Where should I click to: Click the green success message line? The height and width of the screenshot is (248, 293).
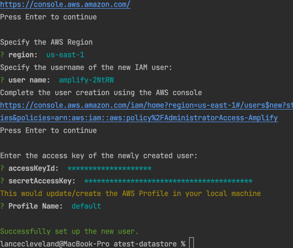pos(69,231)
